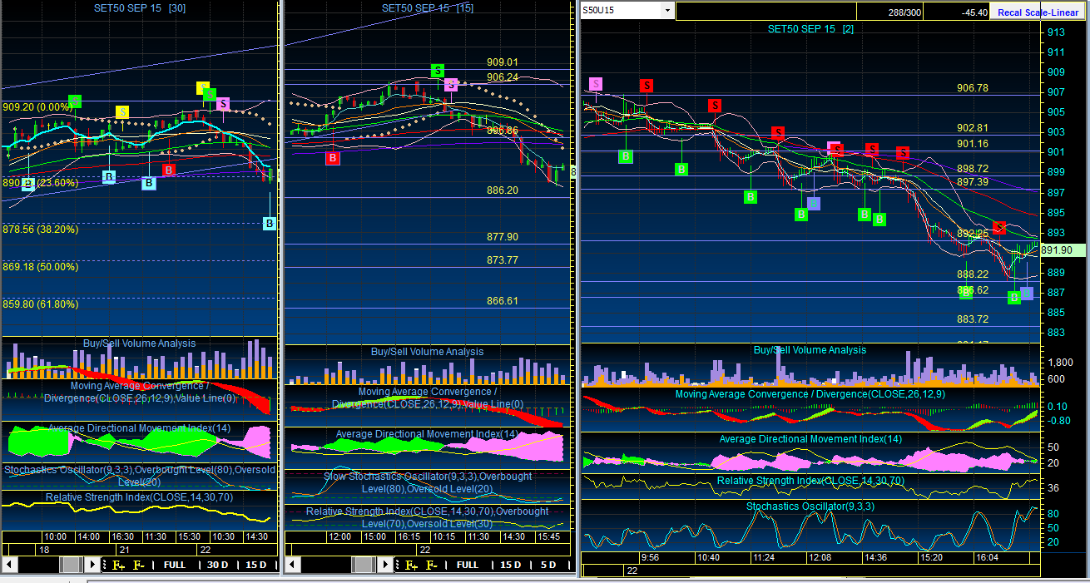The height and width of the screenshot is (583, 1090).
Task: Select 15 D range on 15-minute chart
Action: 510,565
